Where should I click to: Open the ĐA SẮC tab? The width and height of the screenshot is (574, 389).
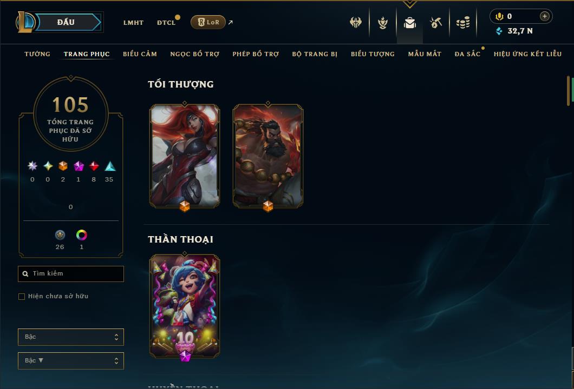pos(467,54)
